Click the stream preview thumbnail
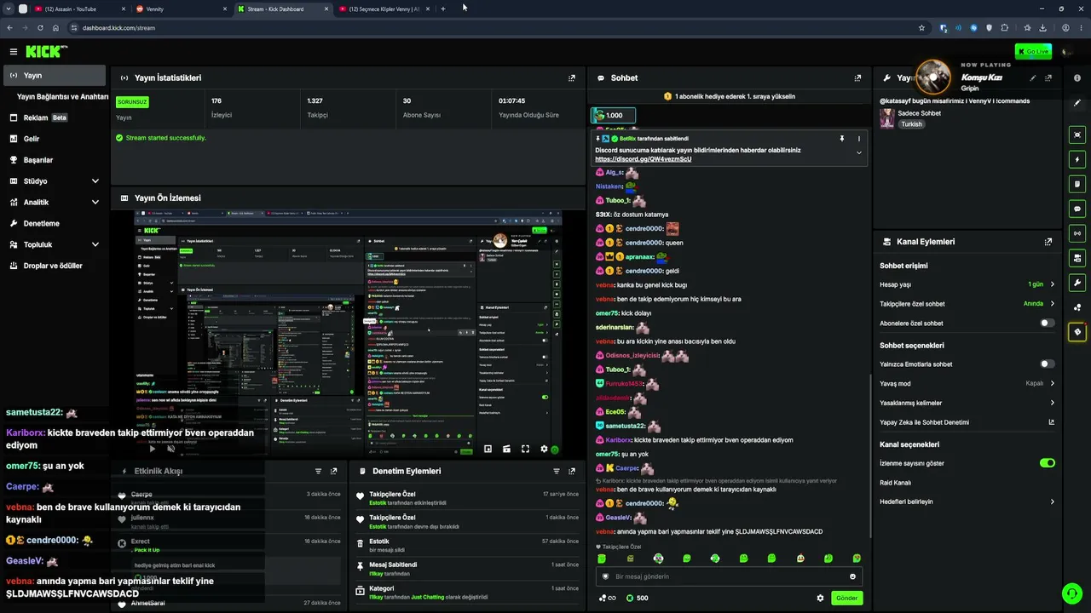Screen dimensions: 1091x613 pos(348,333)
